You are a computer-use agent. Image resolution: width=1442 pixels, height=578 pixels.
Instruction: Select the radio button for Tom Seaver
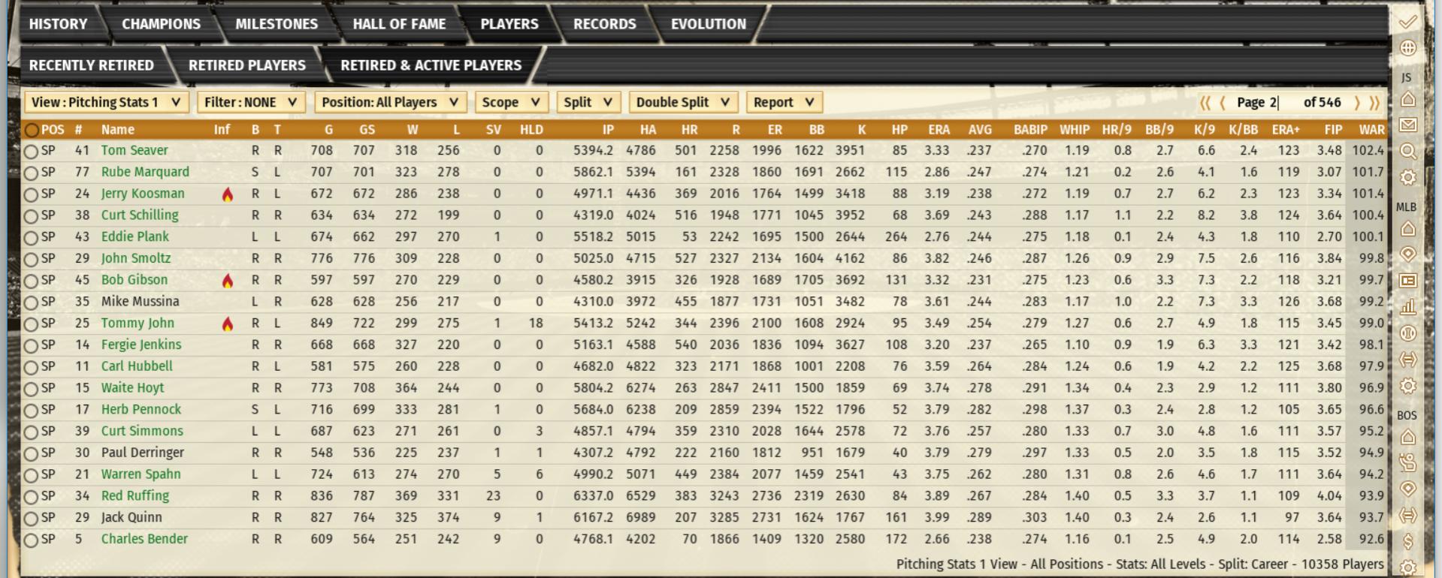pos(31,151)
